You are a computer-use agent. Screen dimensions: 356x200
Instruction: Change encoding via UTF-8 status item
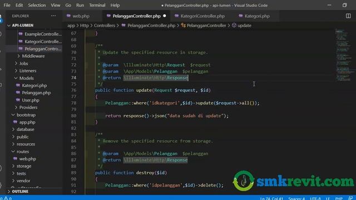pyautogui.click(x=315, y=198)
